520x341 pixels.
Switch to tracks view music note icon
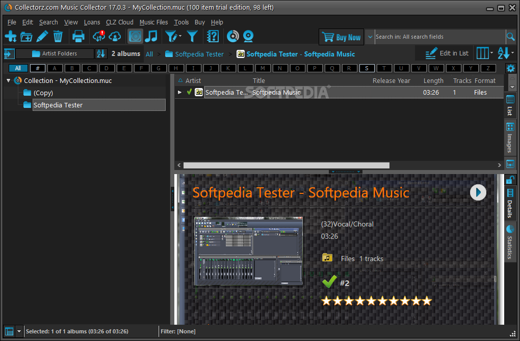click(151, 36)
